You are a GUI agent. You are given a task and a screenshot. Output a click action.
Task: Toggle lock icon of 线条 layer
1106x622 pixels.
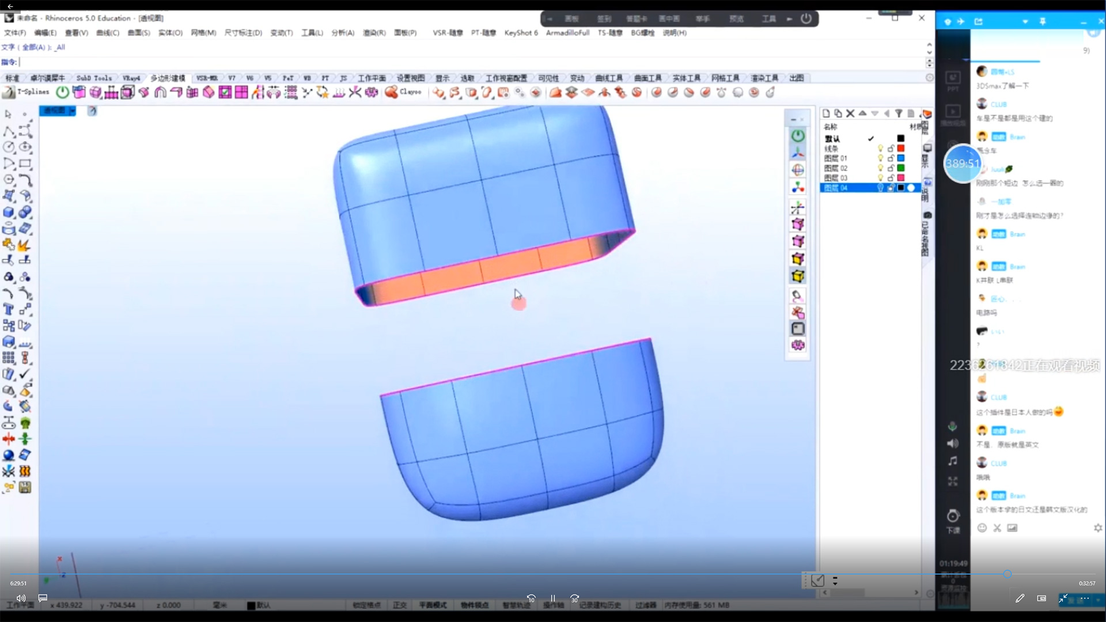(x=891, y=148)
